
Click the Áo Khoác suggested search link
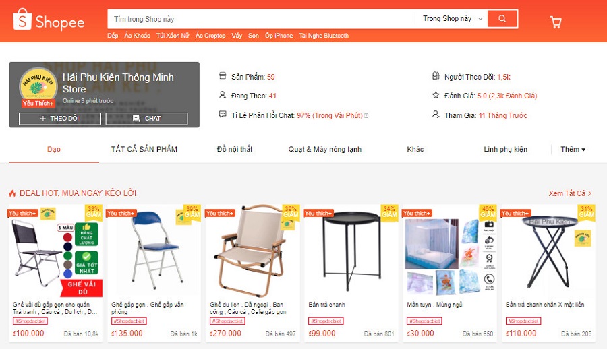pyautogui.click(x=137, y=36)
